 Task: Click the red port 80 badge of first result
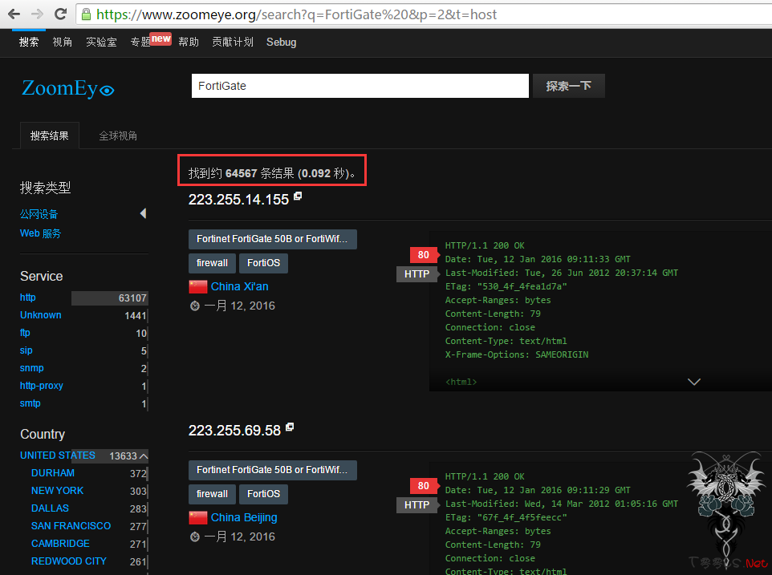tap(423, 255)
